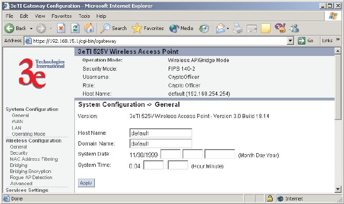Open MAC Address Filtering link

(x=34, y=159)
